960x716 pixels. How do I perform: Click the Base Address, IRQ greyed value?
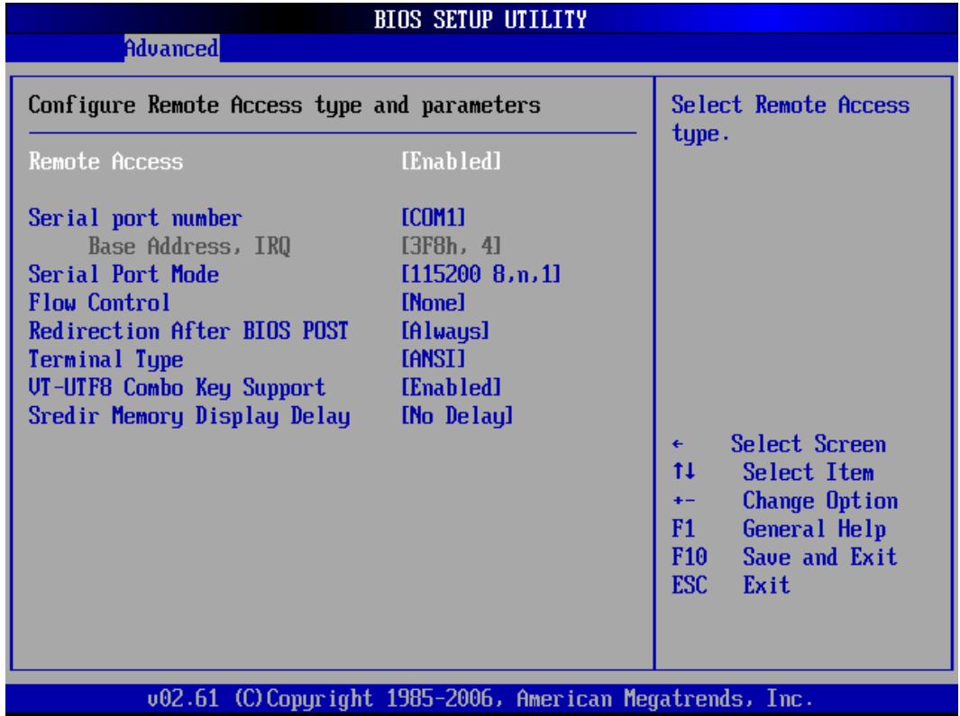pyautogui.click(x=452, y=246)
